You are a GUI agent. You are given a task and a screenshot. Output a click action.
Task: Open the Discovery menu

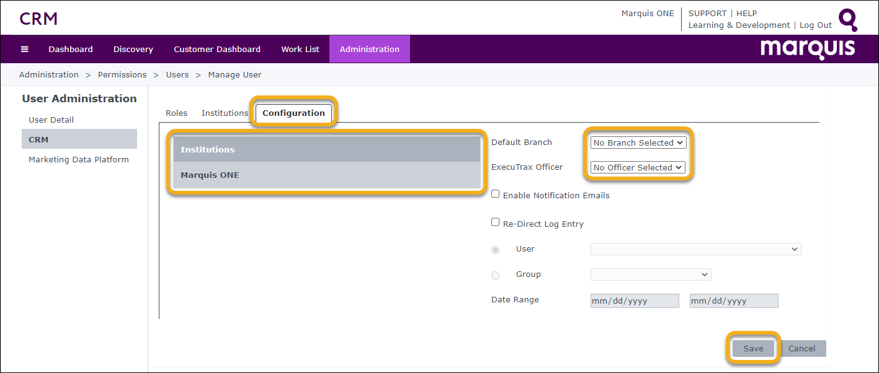tap(133, 49)
